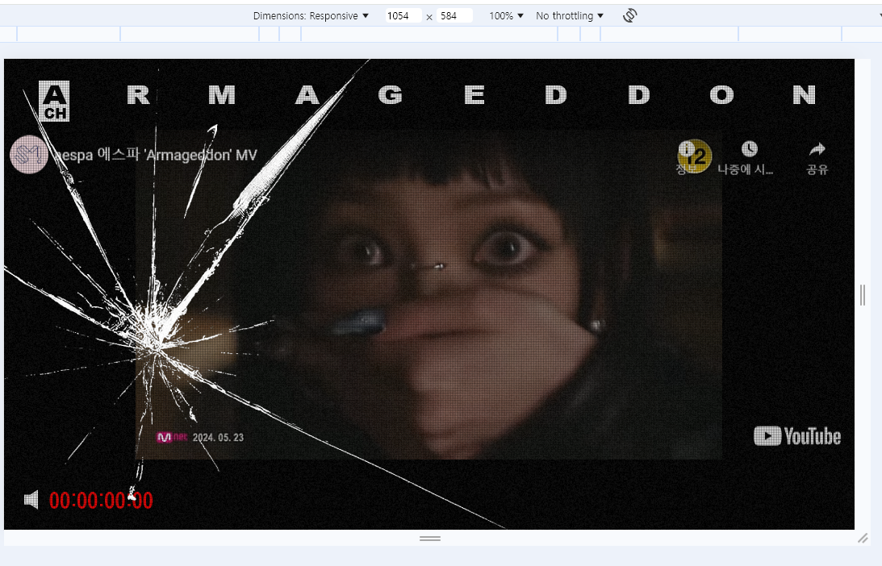The height and width of the screenshot is (566, 882).
Task: Click the letter E in the ARMAGEDDON title
Action: [474, 95]
